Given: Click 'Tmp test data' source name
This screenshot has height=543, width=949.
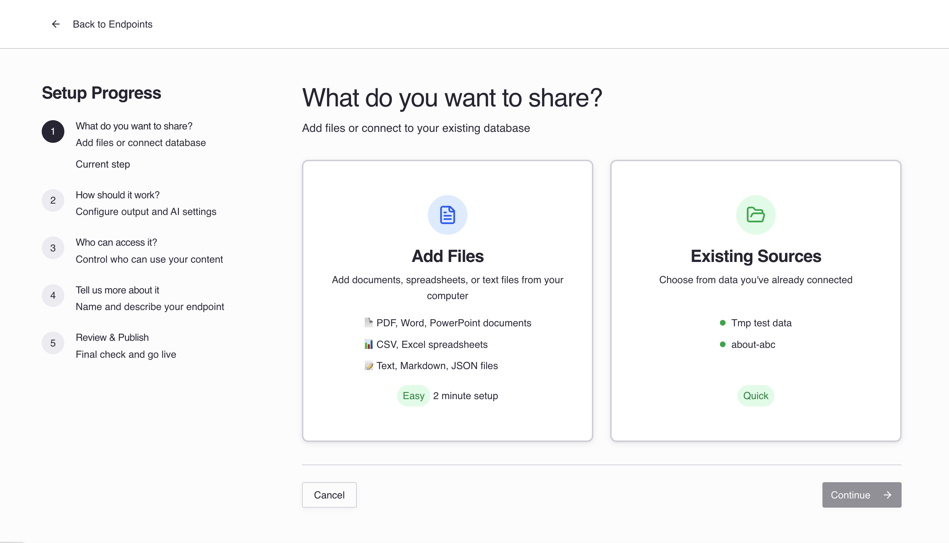Looking at the screenshot, I should pos(761,323).
